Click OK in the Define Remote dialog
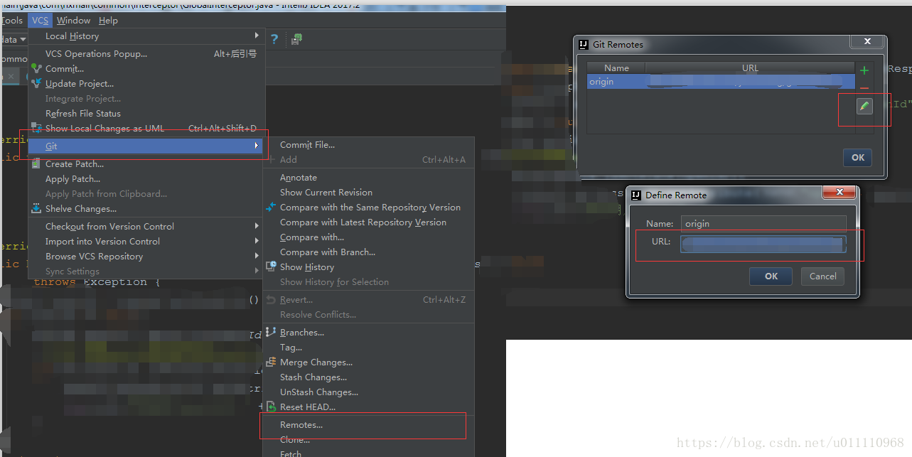The width and height of the screenshot is (912, 457). tap(771, 276)
